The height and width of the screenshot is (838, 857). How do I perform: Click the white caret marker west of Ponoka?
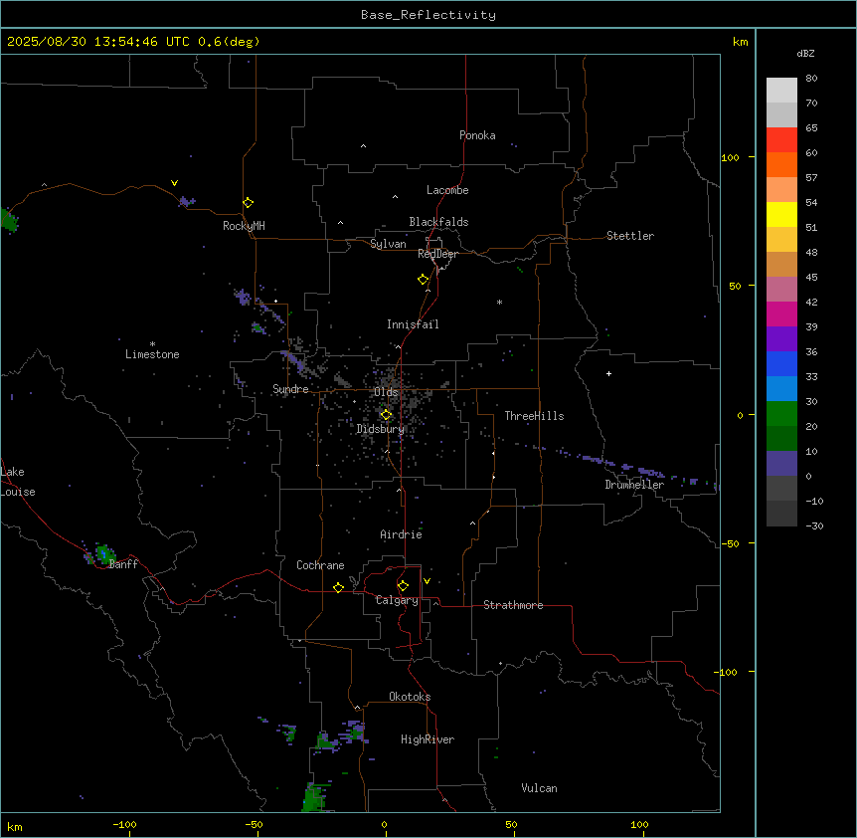coord(364,146)
